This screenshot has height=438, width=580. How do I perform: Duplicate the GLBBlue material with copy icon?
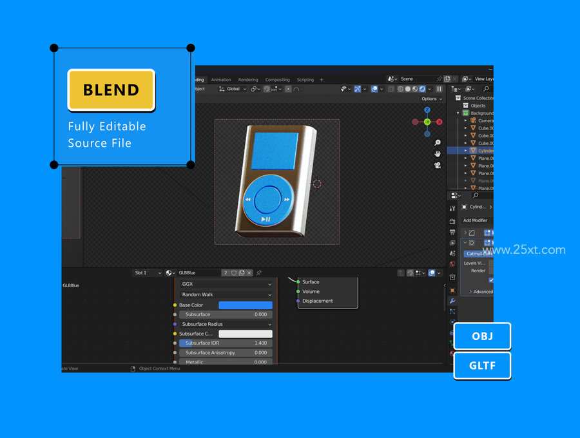(242, 272)
